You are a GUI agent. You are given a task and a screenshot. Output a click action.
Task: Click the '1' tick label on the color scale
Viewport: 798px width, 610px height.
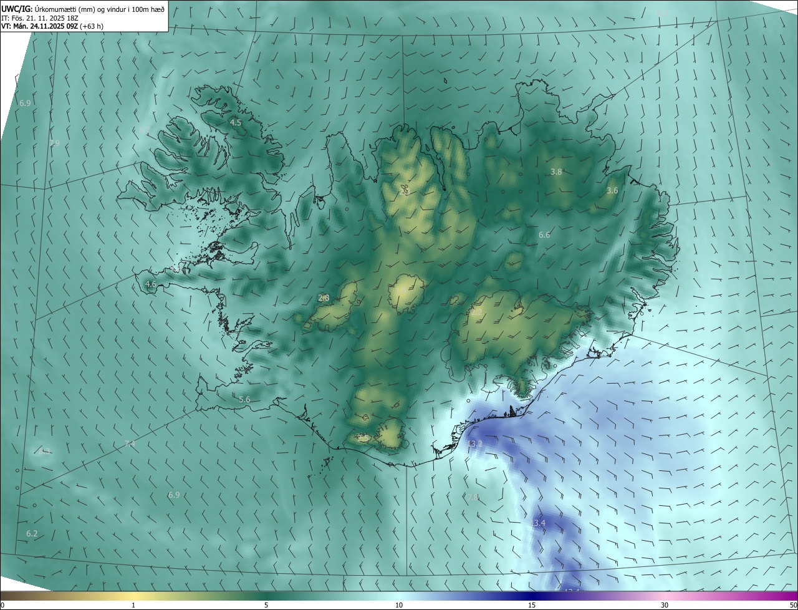(133, 605)
